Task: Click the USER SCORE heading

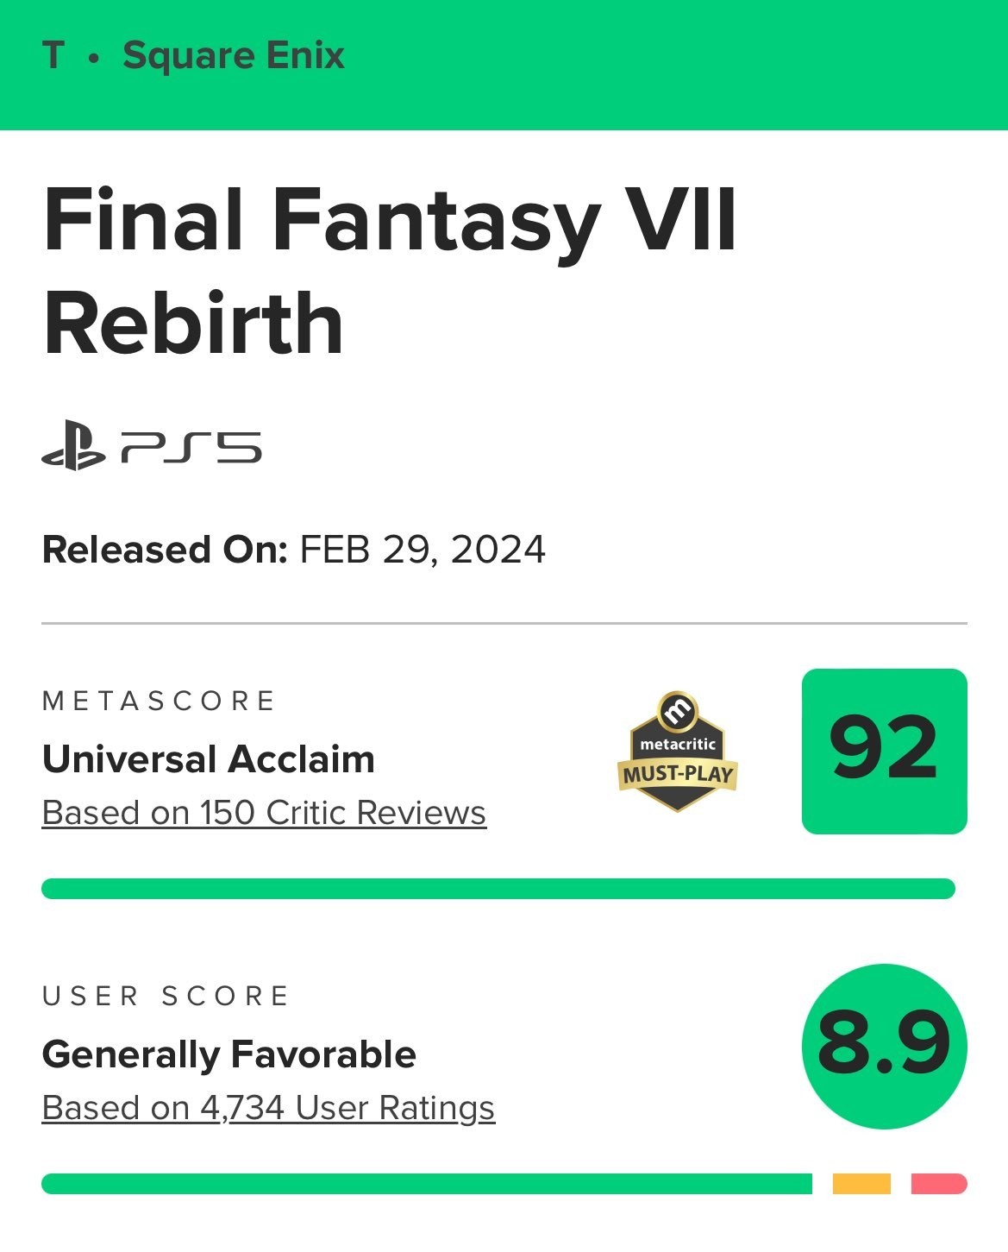Action: tap(166, 996)
